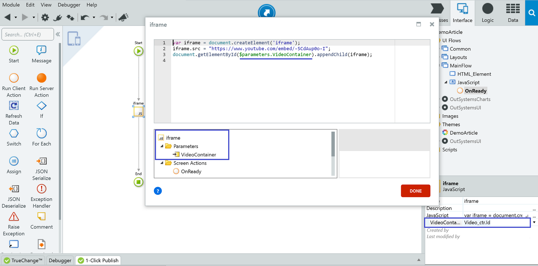Select the Raise Exception tool
Viewport: 538px width, 266px height.
14,224
